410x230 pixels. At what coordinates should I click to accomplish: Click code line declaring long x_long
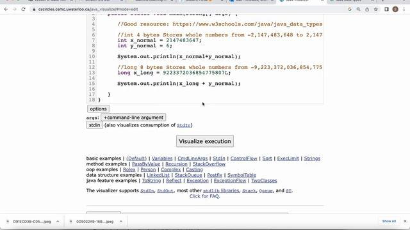(x=174, y=73)
